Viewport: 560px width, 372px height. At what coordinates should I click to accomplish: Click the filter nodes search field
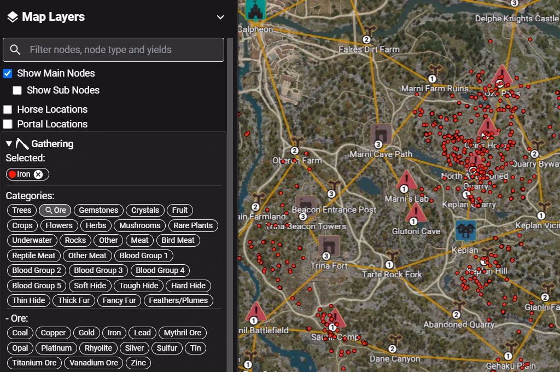(114, 50)
